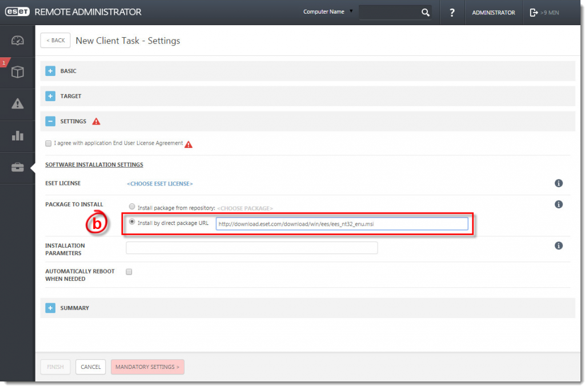Image resolution: width=585 pixels, height=386 pixels.
Task: Click the Finish button
Action: [x=55, y=367]
